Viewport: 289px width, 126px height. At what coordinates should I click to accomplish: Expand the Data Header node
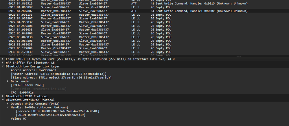coord(8,81)
